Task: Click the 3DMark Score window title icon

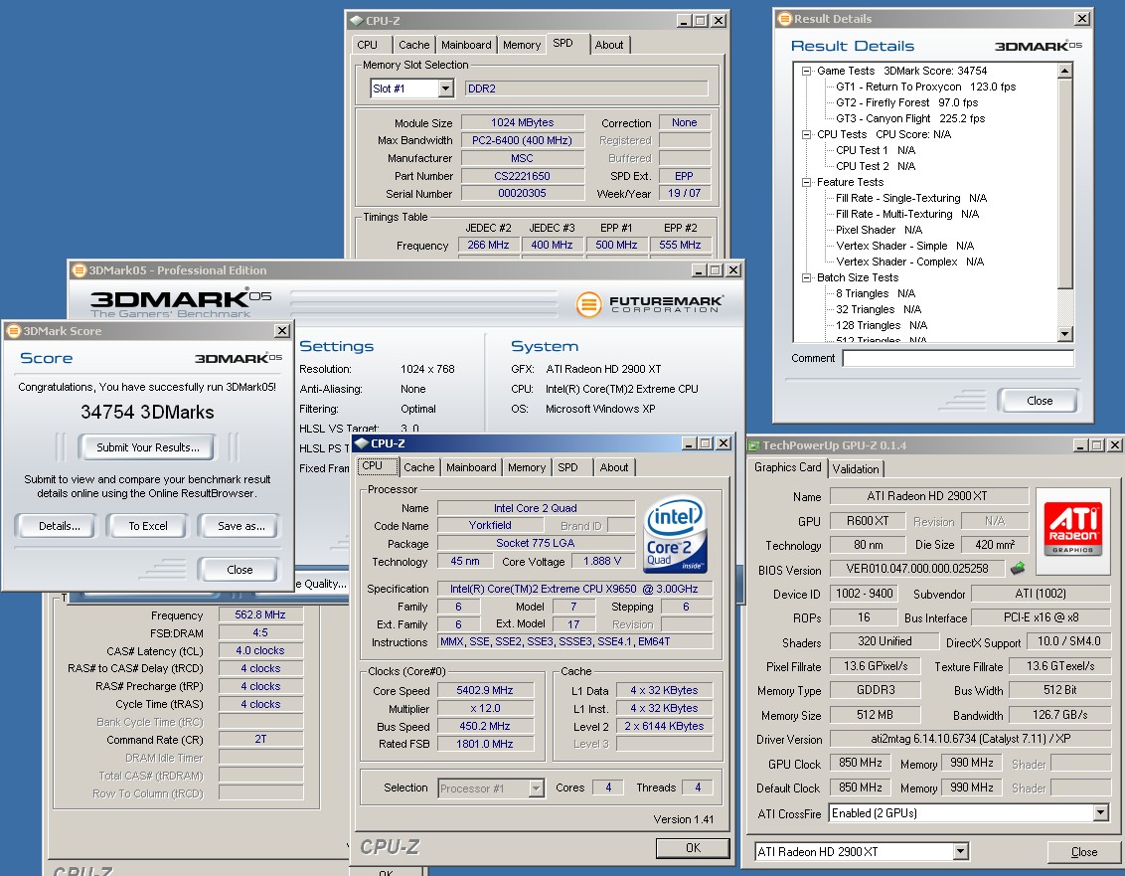Action: point(13,331)
